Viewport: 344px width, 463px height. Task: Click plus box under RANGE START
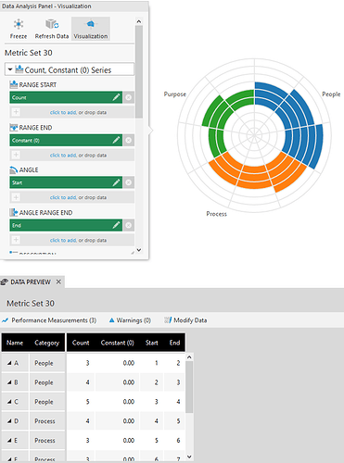coord(16,112)
